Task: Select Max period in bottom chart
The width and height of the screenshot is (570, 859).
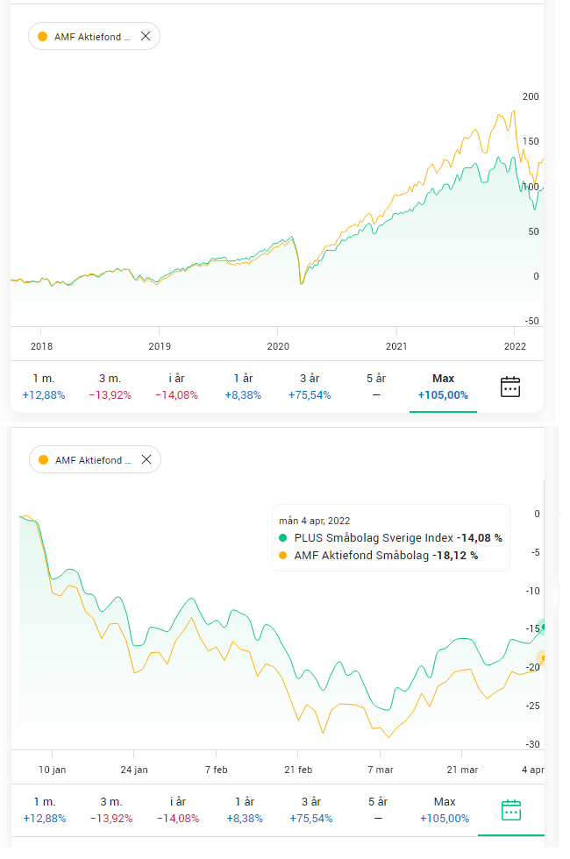Action: pyautogui.click(x=445, y=810)
